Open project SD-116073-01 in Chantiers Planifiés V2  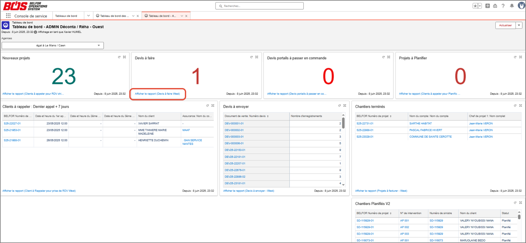pyautogui.click(x=365, y=240)
